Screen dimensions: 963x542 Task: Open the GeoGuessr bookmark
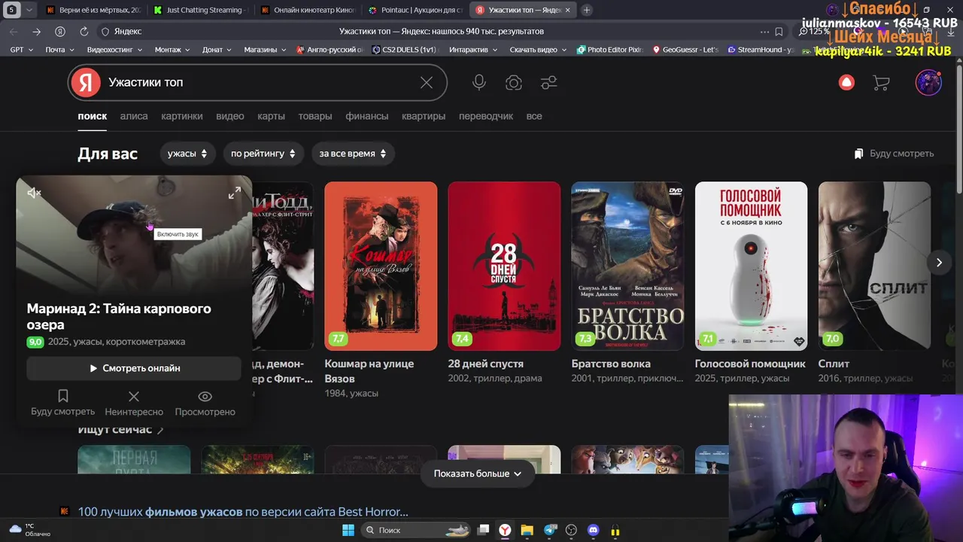coord(685,50)
